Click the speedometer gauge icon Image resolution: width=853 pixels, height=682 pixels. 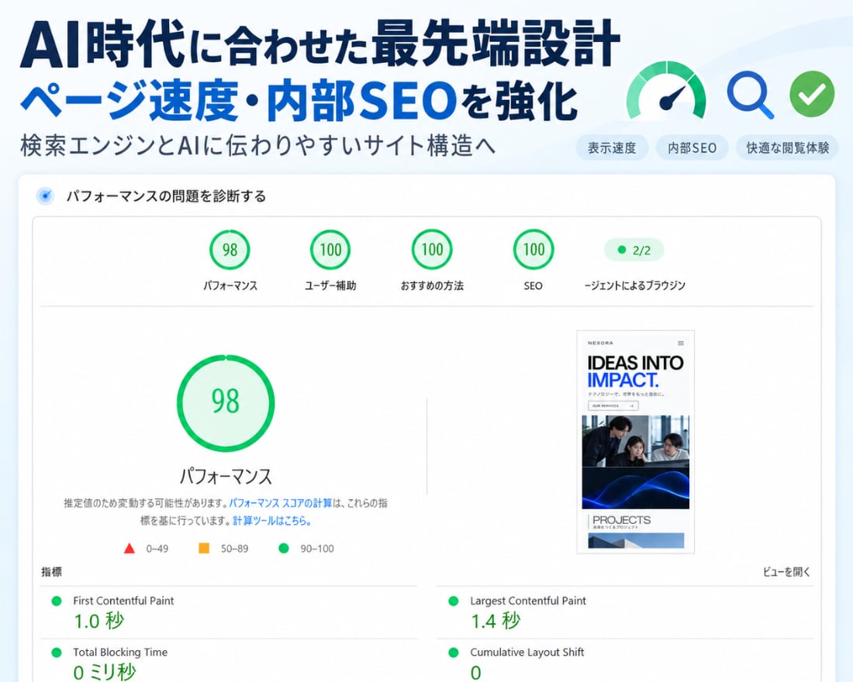pyautogui.click(x=666, y=90)
